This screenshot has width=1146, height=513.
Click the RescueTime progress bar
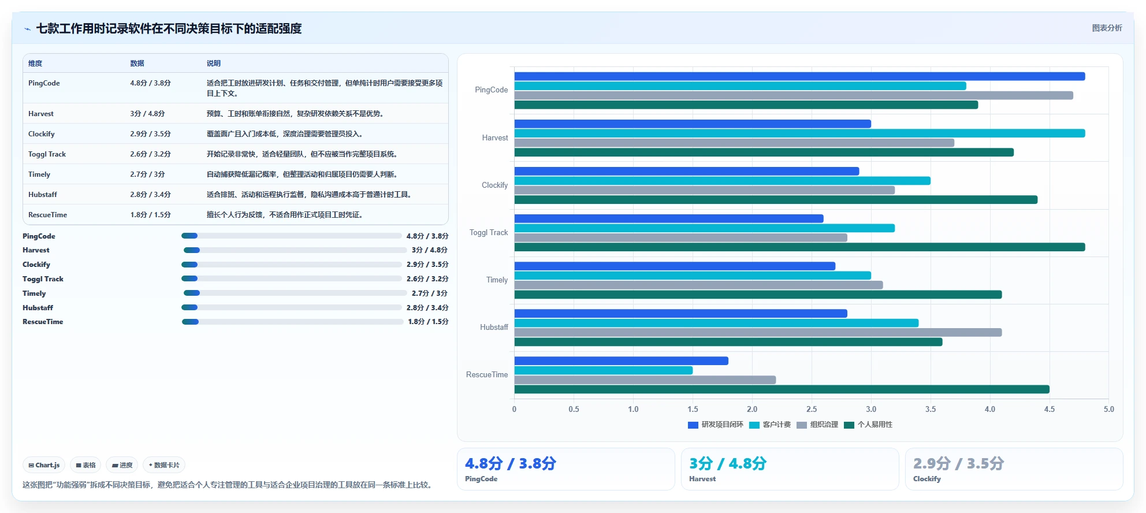(292, 322)
